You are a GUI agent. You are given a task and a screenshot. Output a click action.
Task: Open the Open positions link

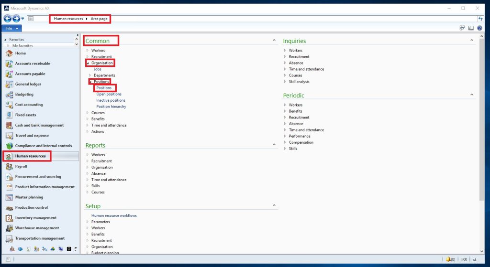(x=109, y=94)
